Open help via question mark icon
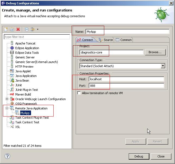 (7, 156)
